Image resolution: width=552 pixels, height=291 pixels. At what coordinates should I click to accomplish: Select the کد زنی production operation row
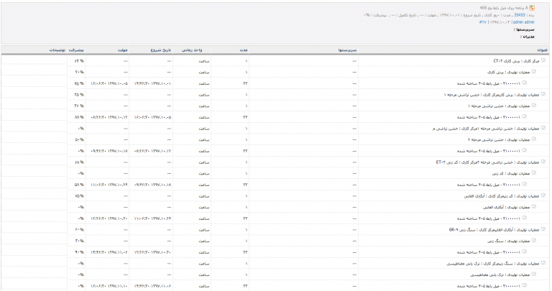point(276,173)
